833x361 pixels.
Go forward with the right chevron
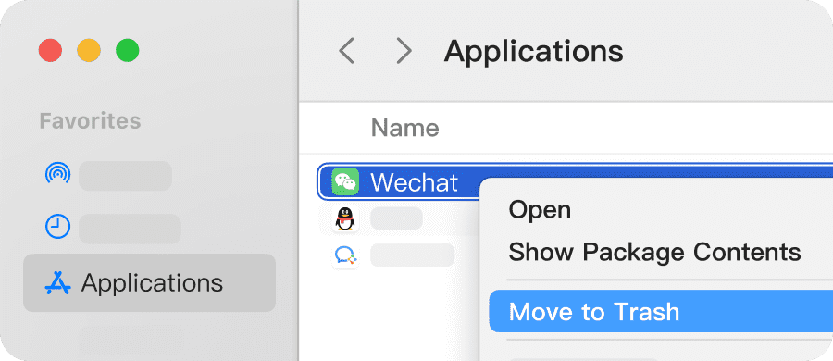click(404, 51)
